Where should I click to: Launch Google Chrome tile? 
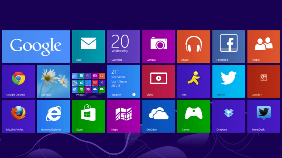pyautogui.click(x=19, y=81)
